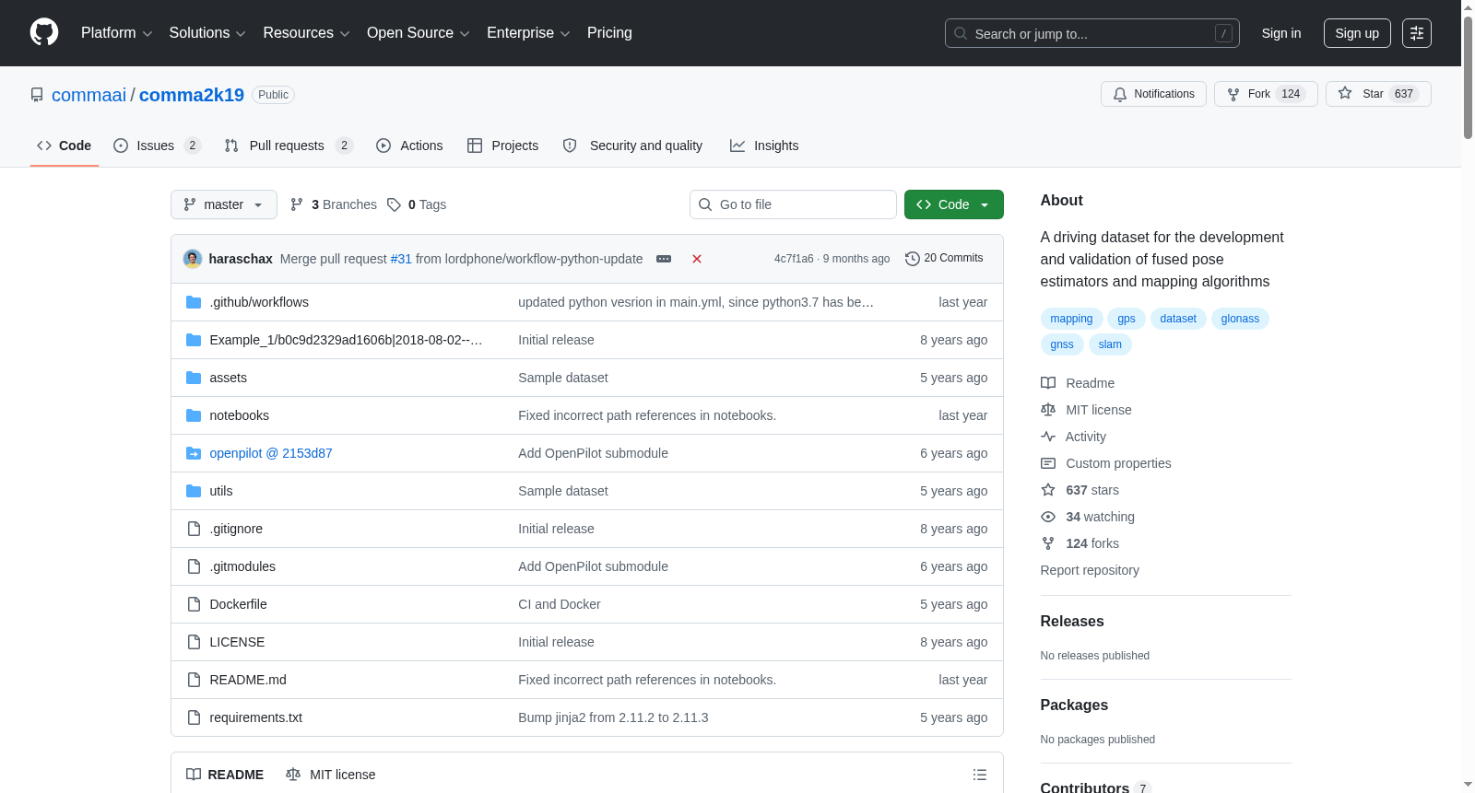Click the submodule icon for openpilot

pyautogui.click(x=194, y=453)
